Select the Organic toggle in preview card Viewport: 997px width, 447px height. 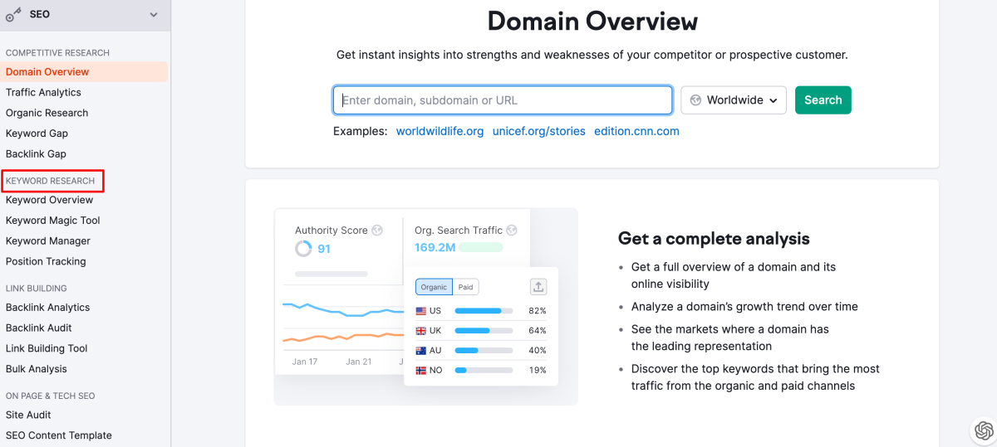click(x=434, y=287)
